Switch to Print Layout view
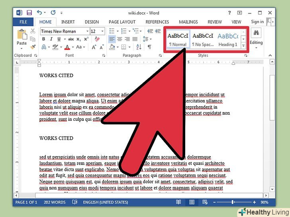The width and height of the screenshot is (290, 217). (x=192, y=202)
